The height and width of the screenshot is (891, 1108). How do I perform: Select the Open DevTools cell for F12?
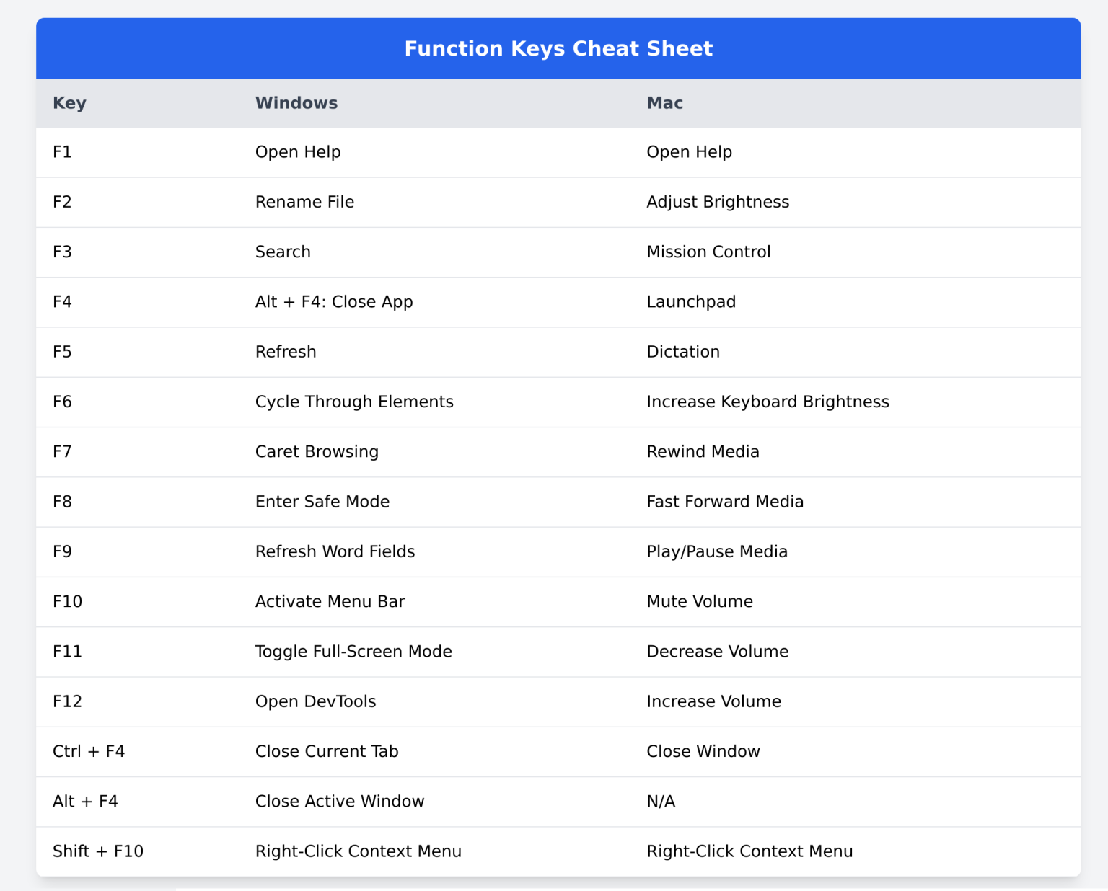(315, 701)
